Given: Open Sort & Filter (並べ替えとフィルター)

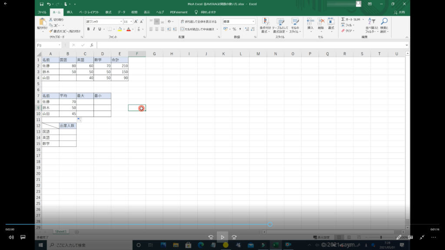Looking at the screenshot, I should pyautogui.click(x=371, y=22).
